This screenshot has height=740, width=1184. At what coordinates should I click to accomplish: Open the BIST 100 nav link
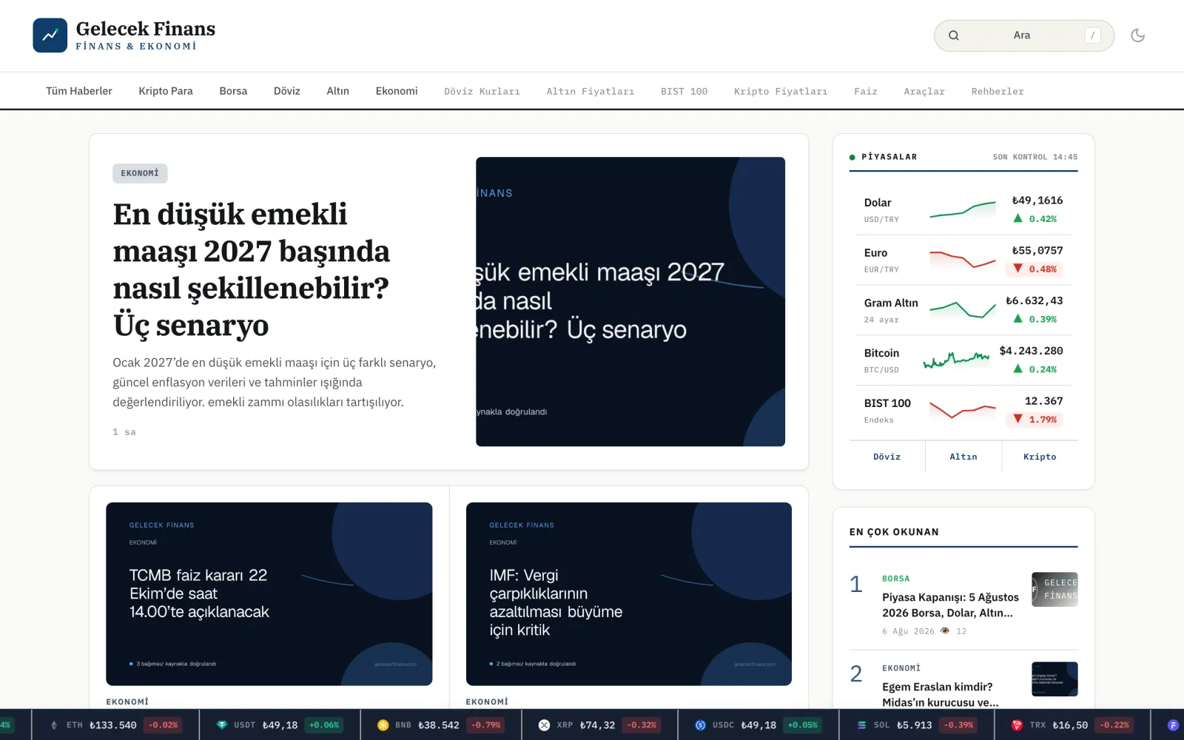point(684,92)
